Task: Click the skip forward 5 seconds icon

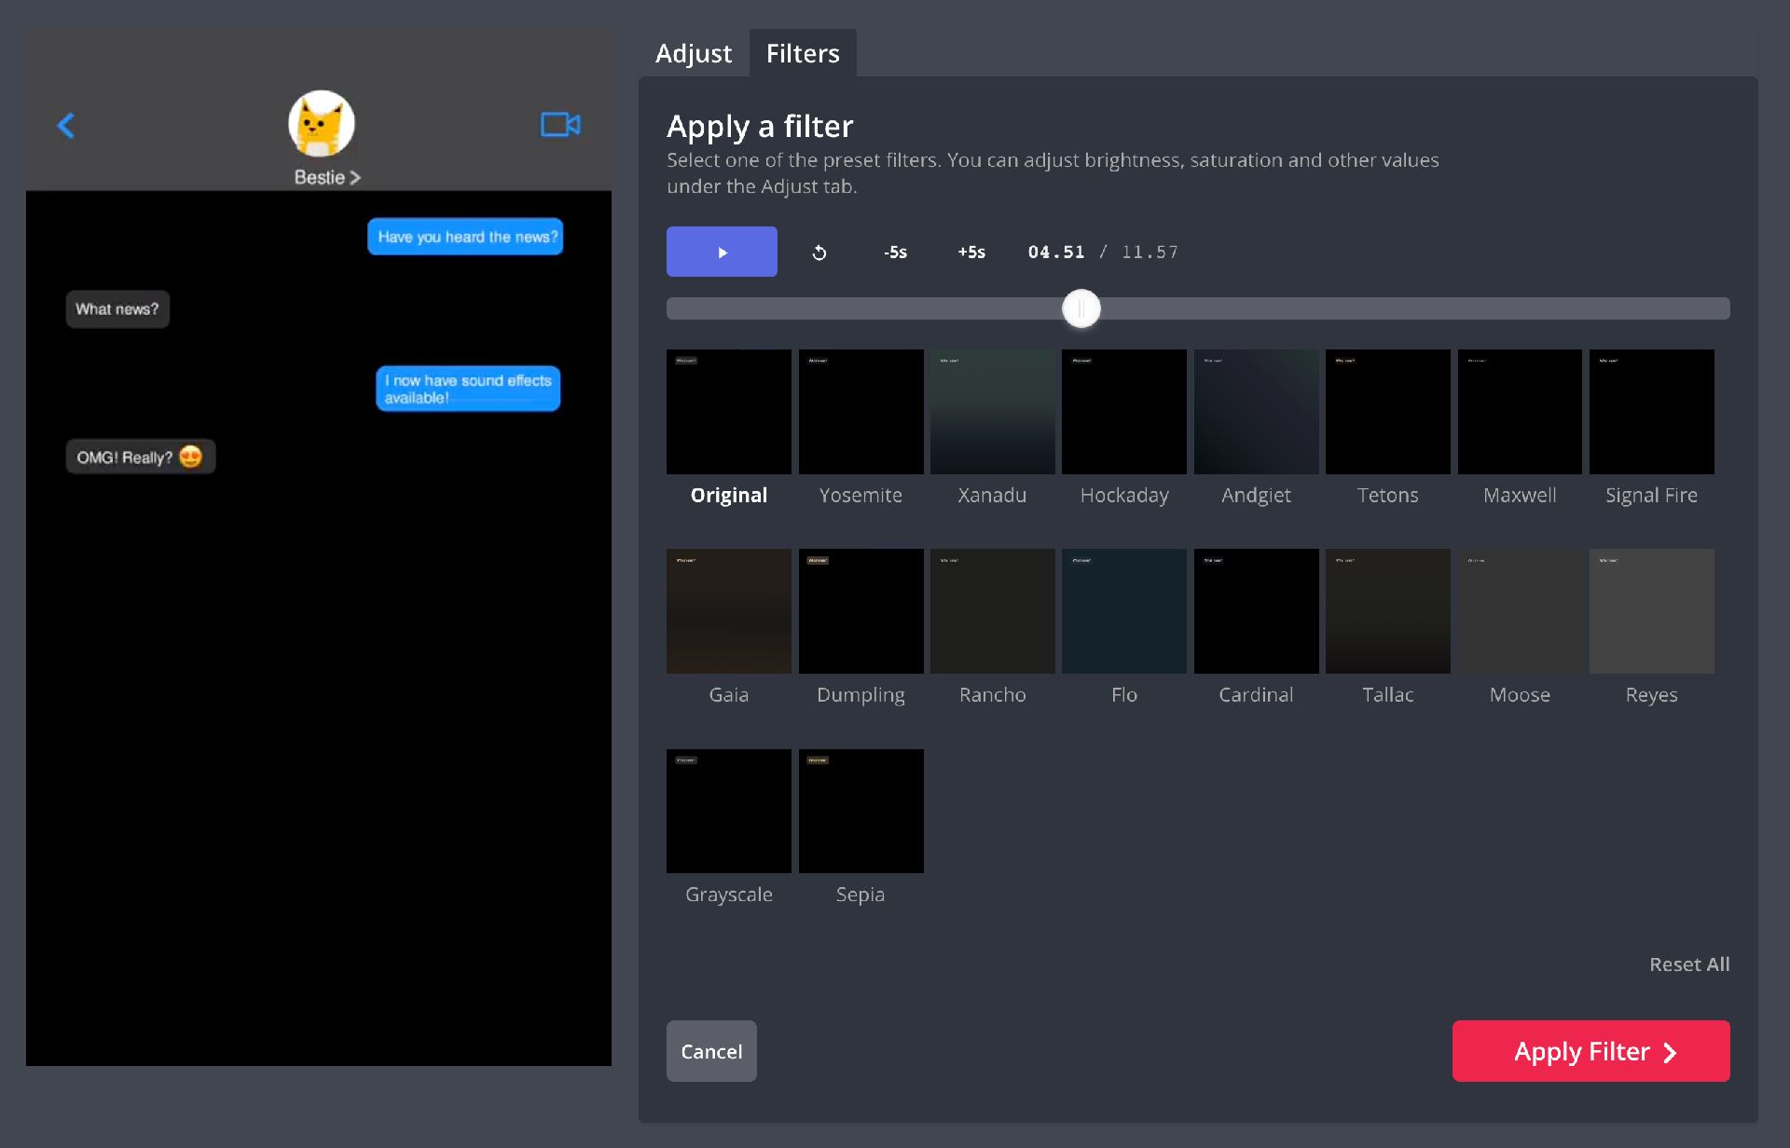Action: click(x=971, y=251)
